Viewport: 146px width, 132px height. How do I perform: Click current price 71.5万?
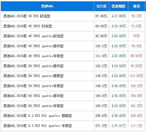(x=136, y=26)
